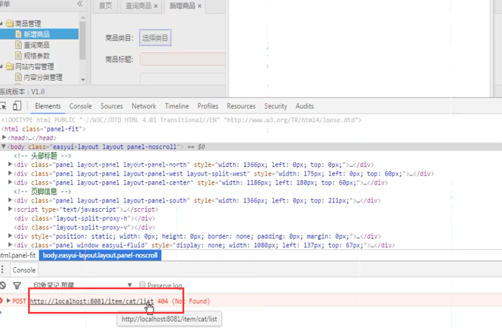
Task: Click the page icon beside 查询商品
Action: (x=18, y=45)
